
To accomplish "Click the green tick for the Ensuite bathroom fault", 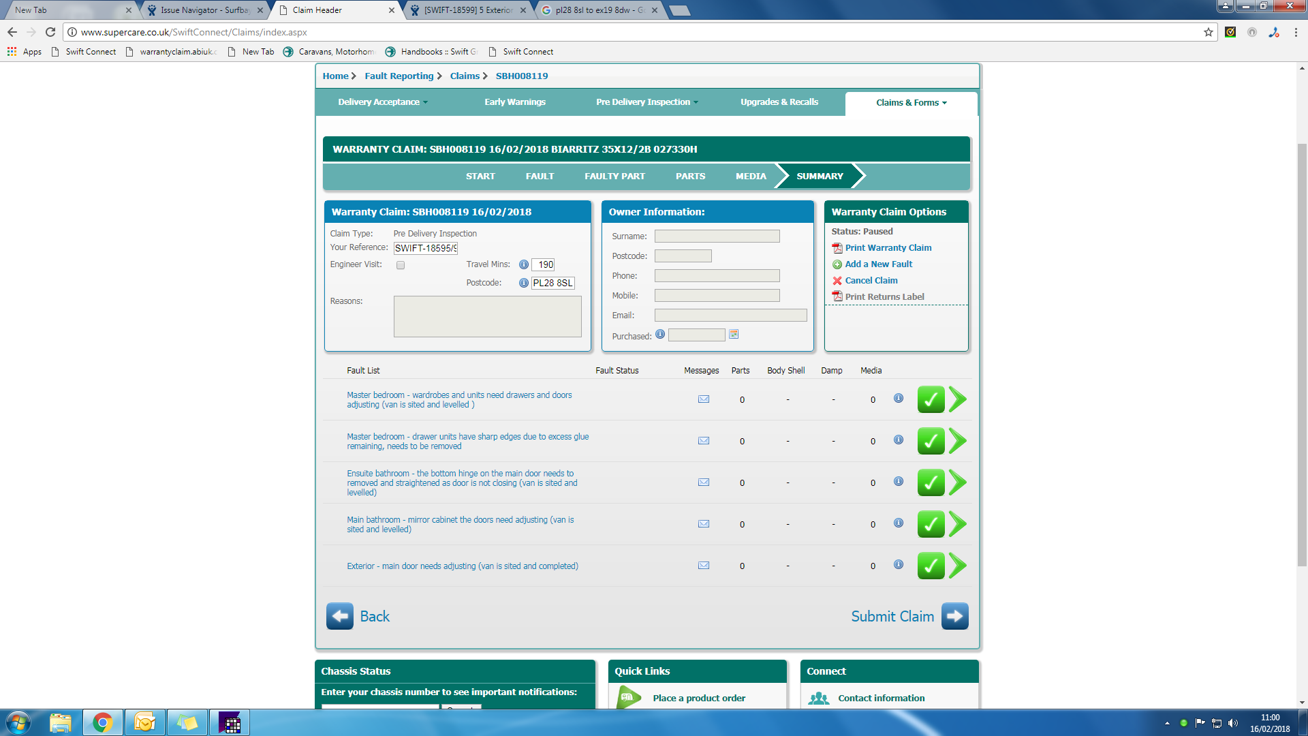I will pyautogui.click(x=931, y=482).
